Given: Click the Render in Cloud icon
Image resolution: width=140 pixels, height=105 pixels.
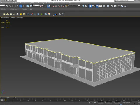Looking at the screenshot, I should tap(122, 6).
